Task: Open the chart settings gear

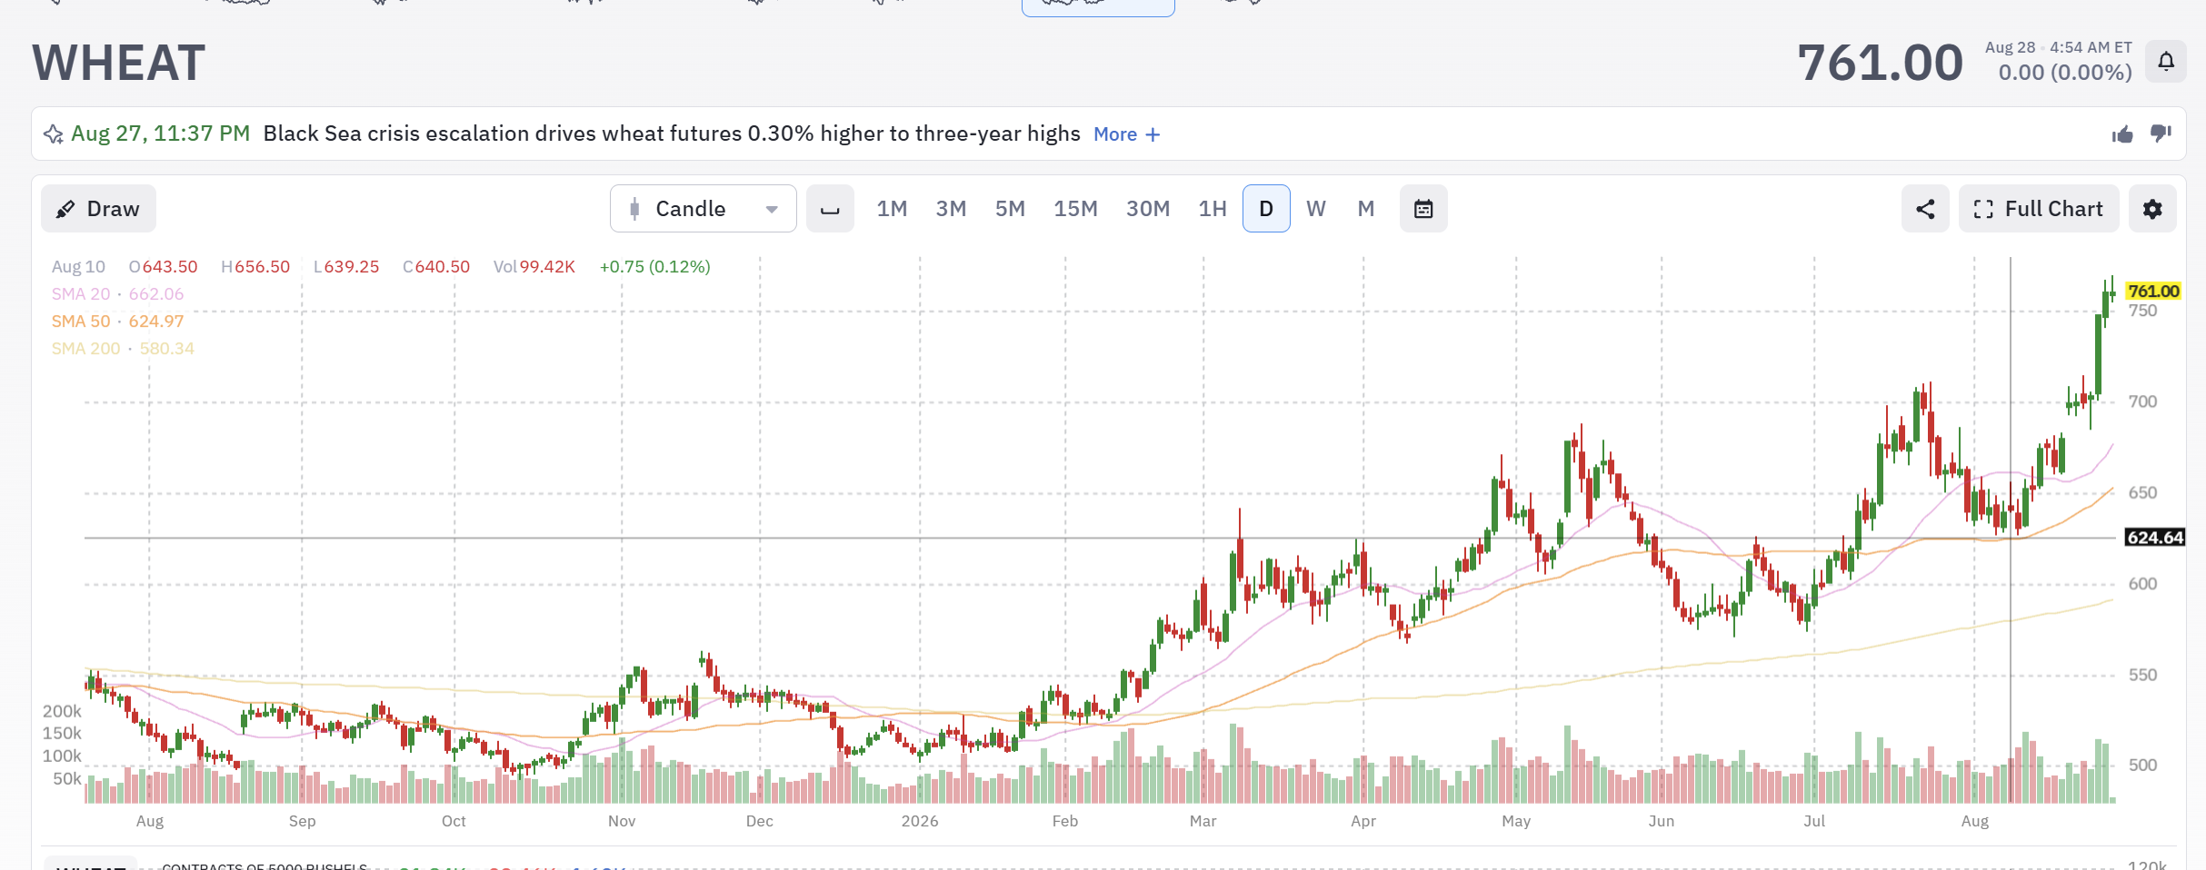Action: point(2152,209)
